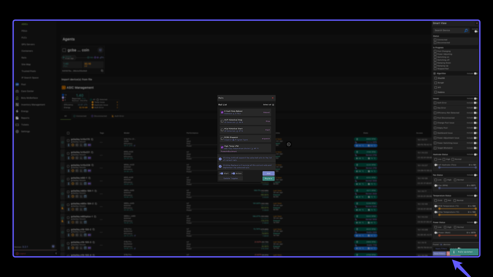Screen dimensions: 493x277
Task: Check the Sha256 algorithm filter
Action: [x=435, y=78]
